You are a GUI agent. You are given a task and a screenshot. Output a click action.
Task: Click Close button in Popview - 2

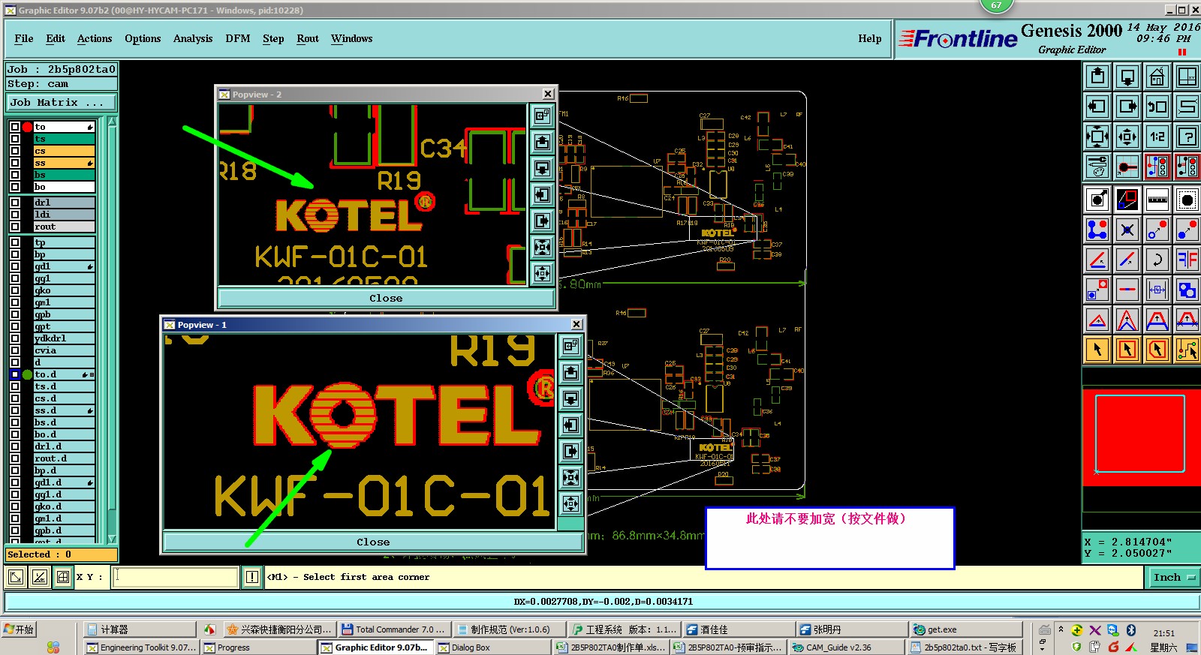(386, 298)
